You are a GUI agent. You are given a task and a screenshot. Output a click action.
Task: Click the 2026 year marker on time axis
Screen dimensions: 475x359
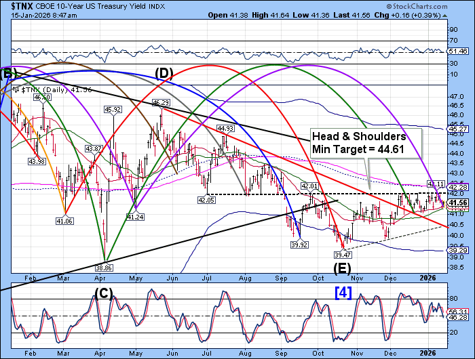click(427, 278)
